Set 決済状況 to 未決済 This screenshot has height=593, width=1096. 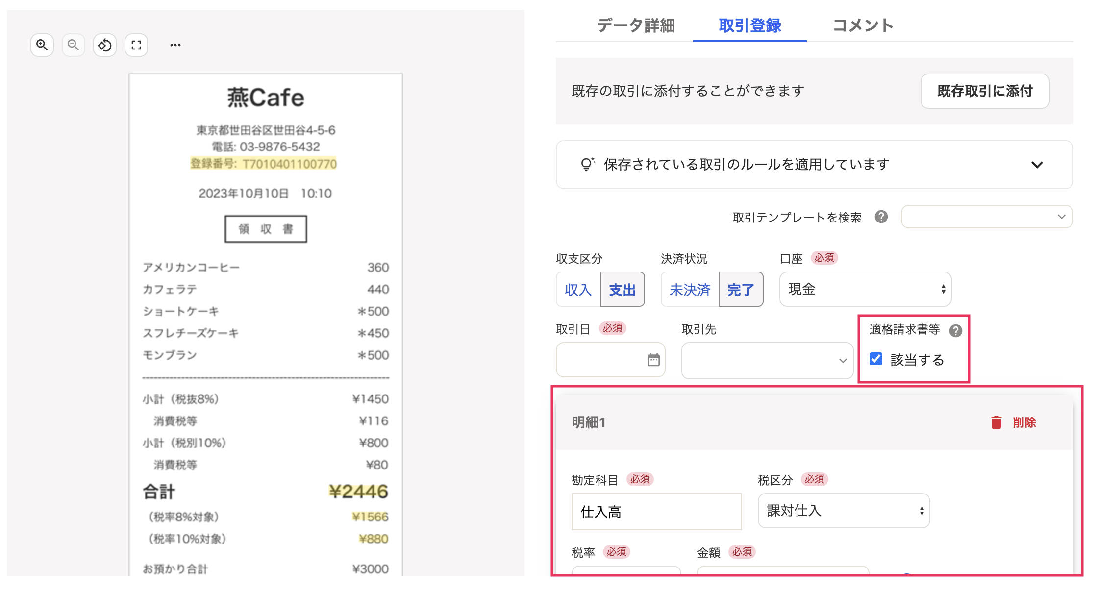tap(690, 289)
